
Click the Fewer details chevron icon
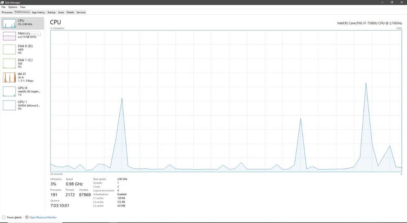[x=4, y=217]
